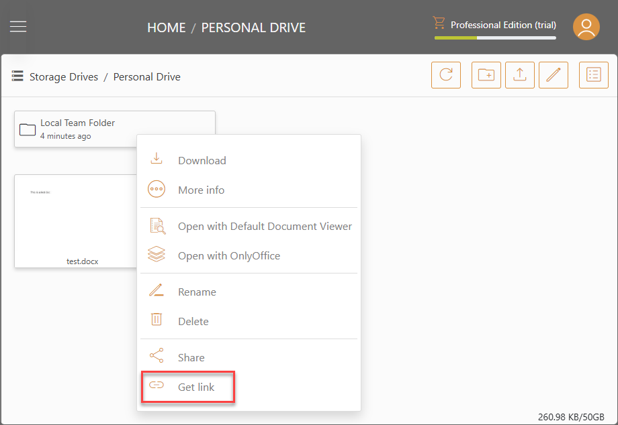Click the storage drives stack icon
The image size is (618, 425).
point(17,76)
